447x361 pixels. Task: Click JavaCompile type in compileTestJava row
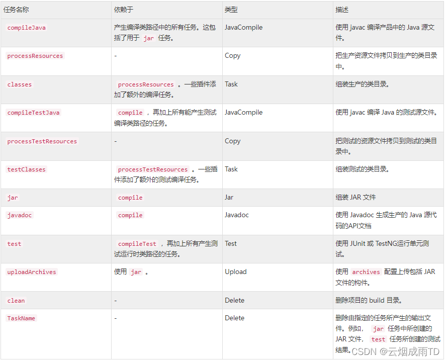click(244, 112)
